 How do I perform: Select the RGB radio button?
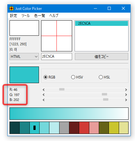(49, 77)
